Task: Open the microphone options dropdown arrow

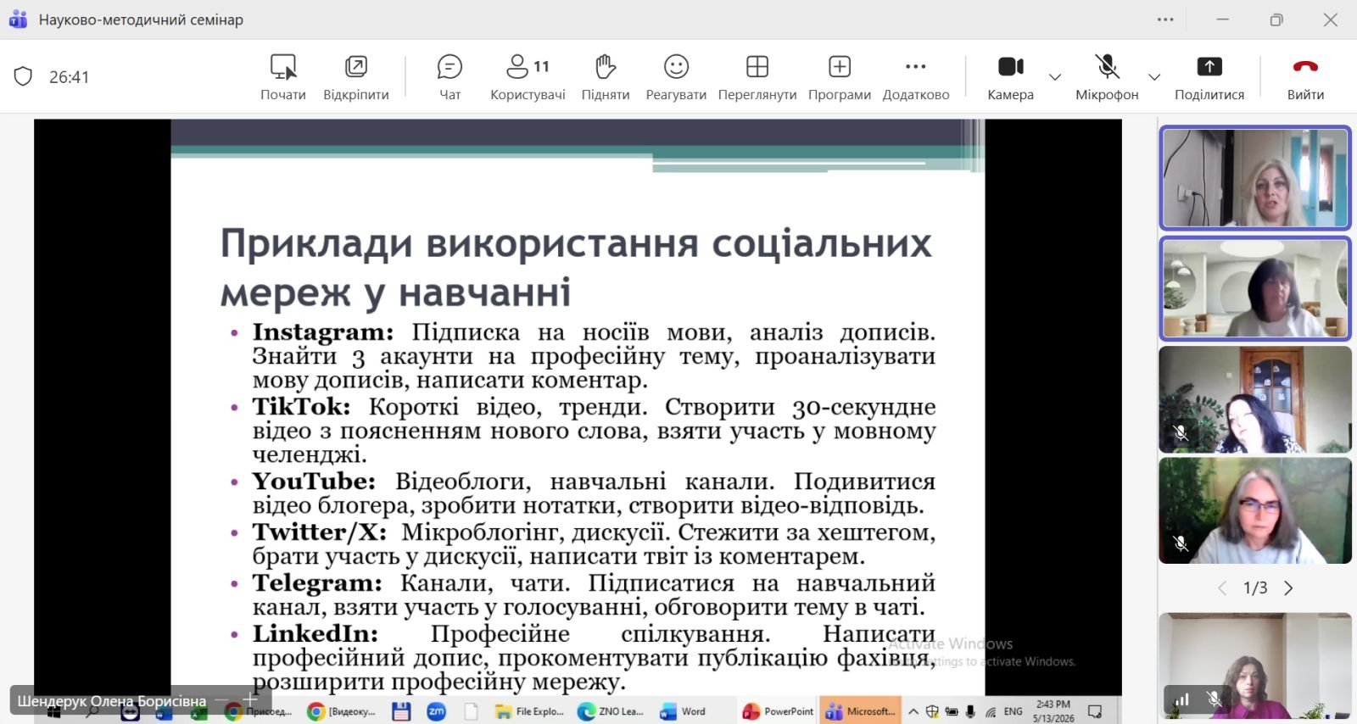Action: (x=1154, y=77)
